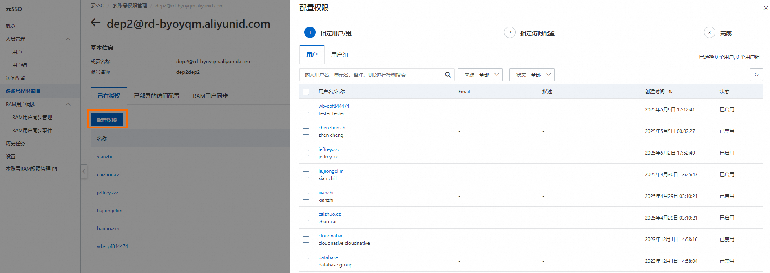Open database user link
This screenshot has width=770, height=273.
coord(328,257)
